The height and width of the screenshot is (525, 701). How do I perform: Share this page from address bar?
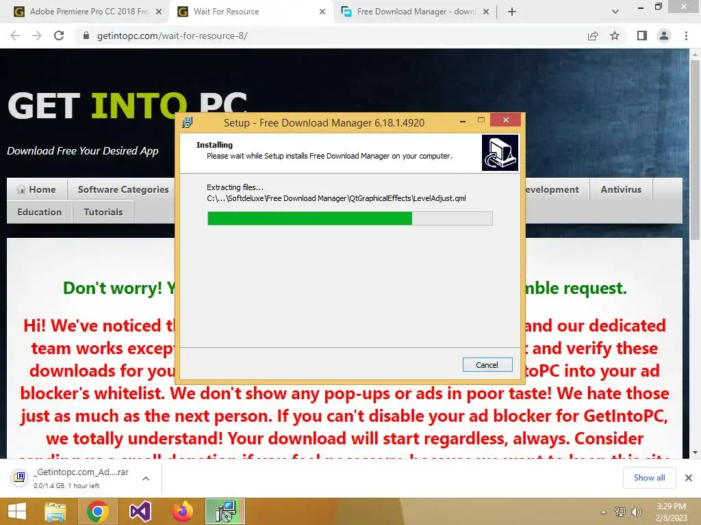pos(593,36)
